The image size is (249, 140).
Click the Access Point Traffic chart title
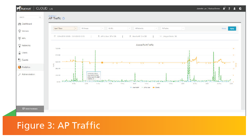click(x=145, y=45)
